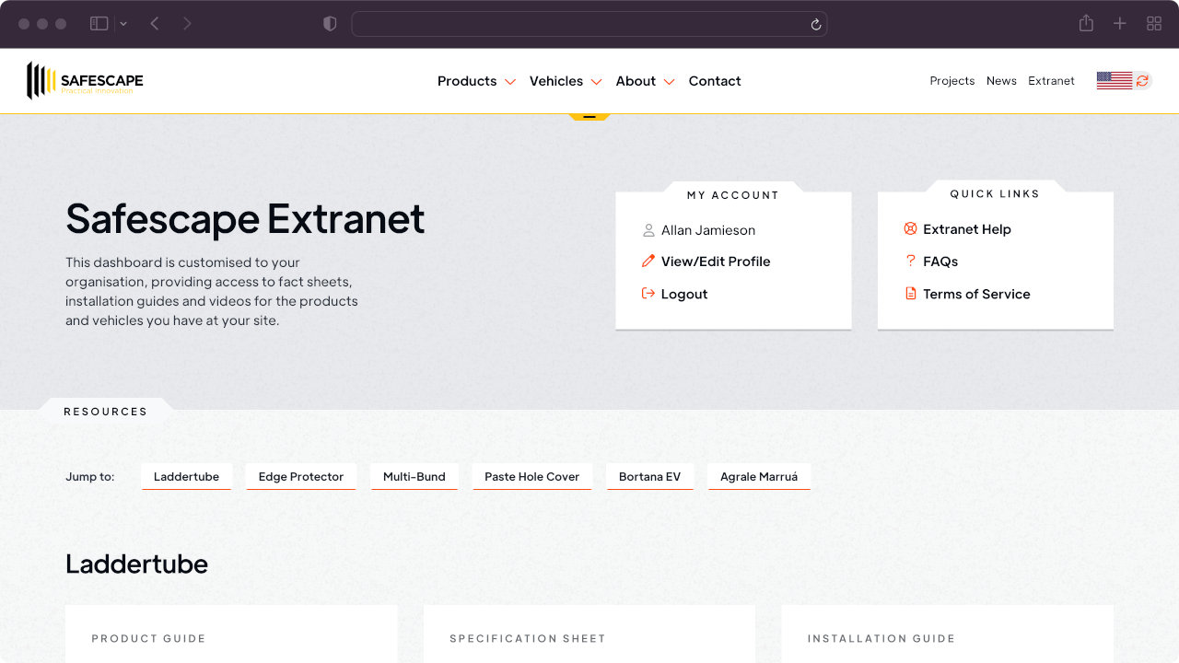
Task: Collapse the yellow header pull tab
Action: point(589,117)
